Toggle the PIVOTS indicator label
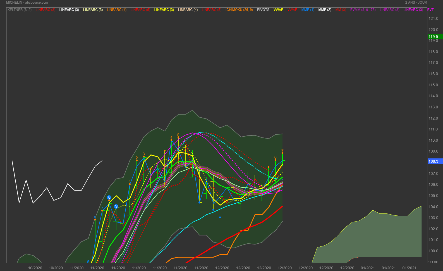The image size is (443, 271). point(263,10)
